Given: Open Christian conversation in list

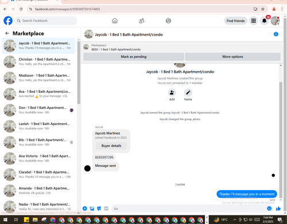Looking at the screenshot, I should (x=38, y=62).
